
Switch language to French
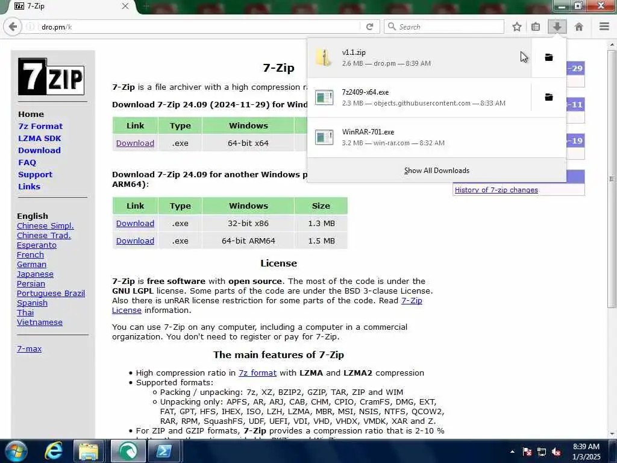[30, 255]
